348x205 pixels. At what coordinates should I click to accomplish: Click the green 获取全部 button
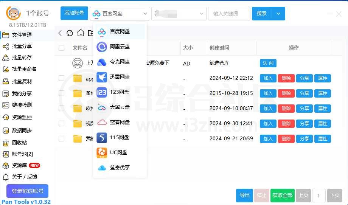(283, 195)
